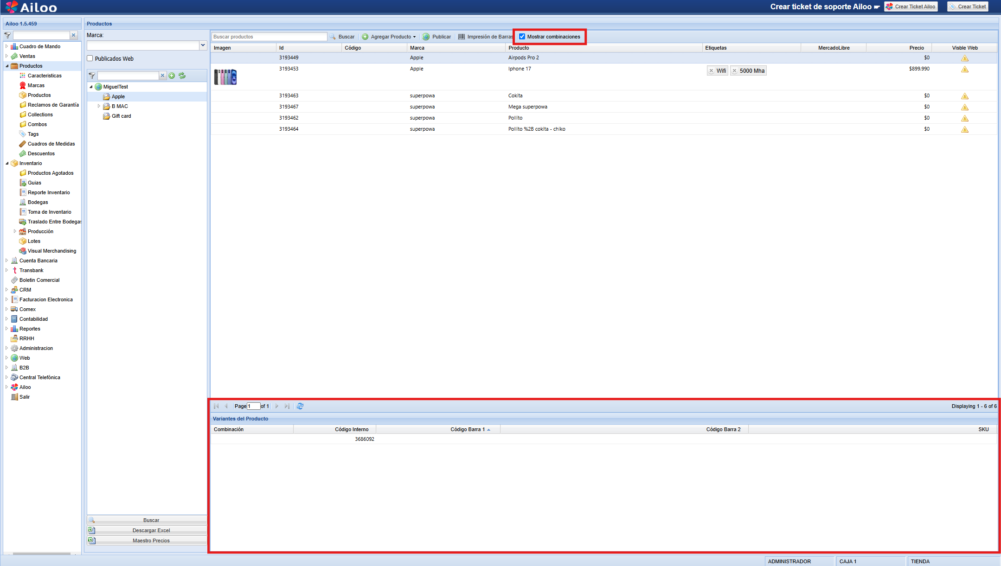Viewport: 1001px width, 566px height.
Task: Click the Crear Ticket Ailoo button
Action: point(911,6)
